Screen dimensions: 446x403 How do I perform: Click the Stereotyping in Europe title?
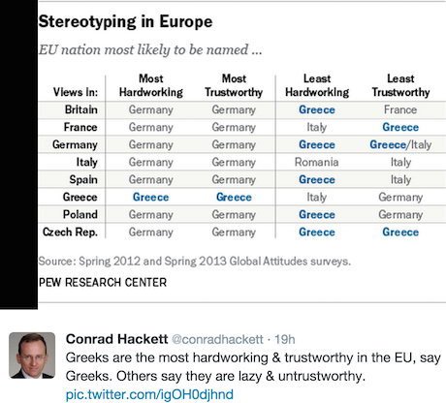[125, 22]
